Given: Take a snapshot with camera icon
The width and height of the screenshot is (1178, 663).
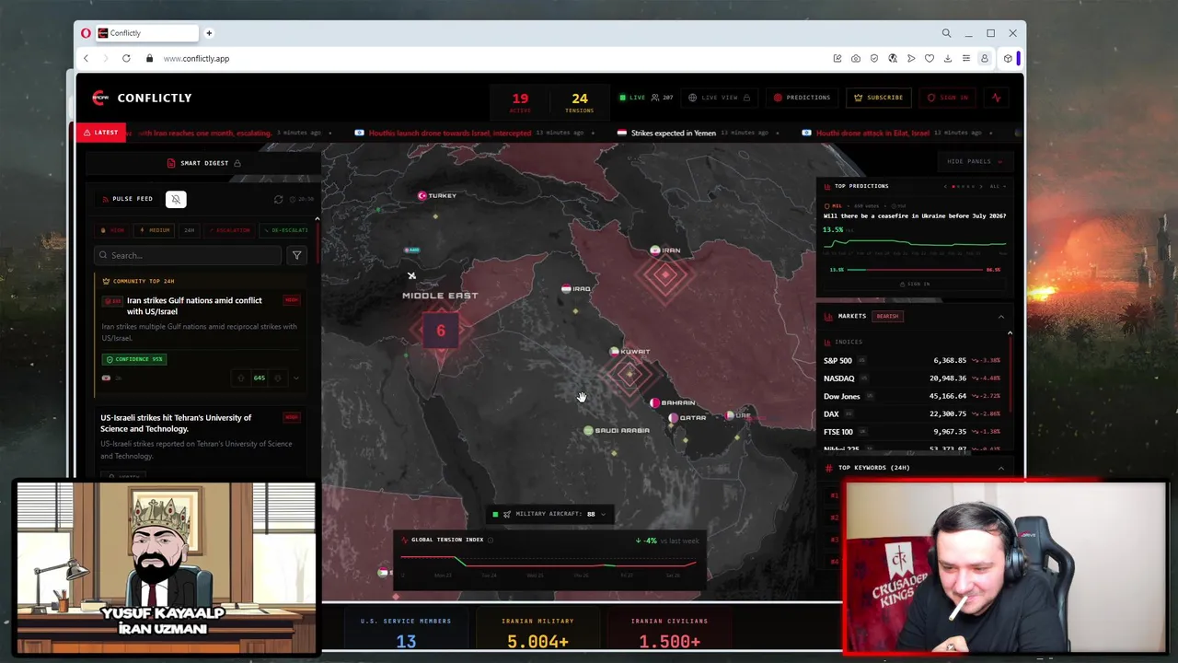Looking at the screenshot, I should tap(856, 59).
